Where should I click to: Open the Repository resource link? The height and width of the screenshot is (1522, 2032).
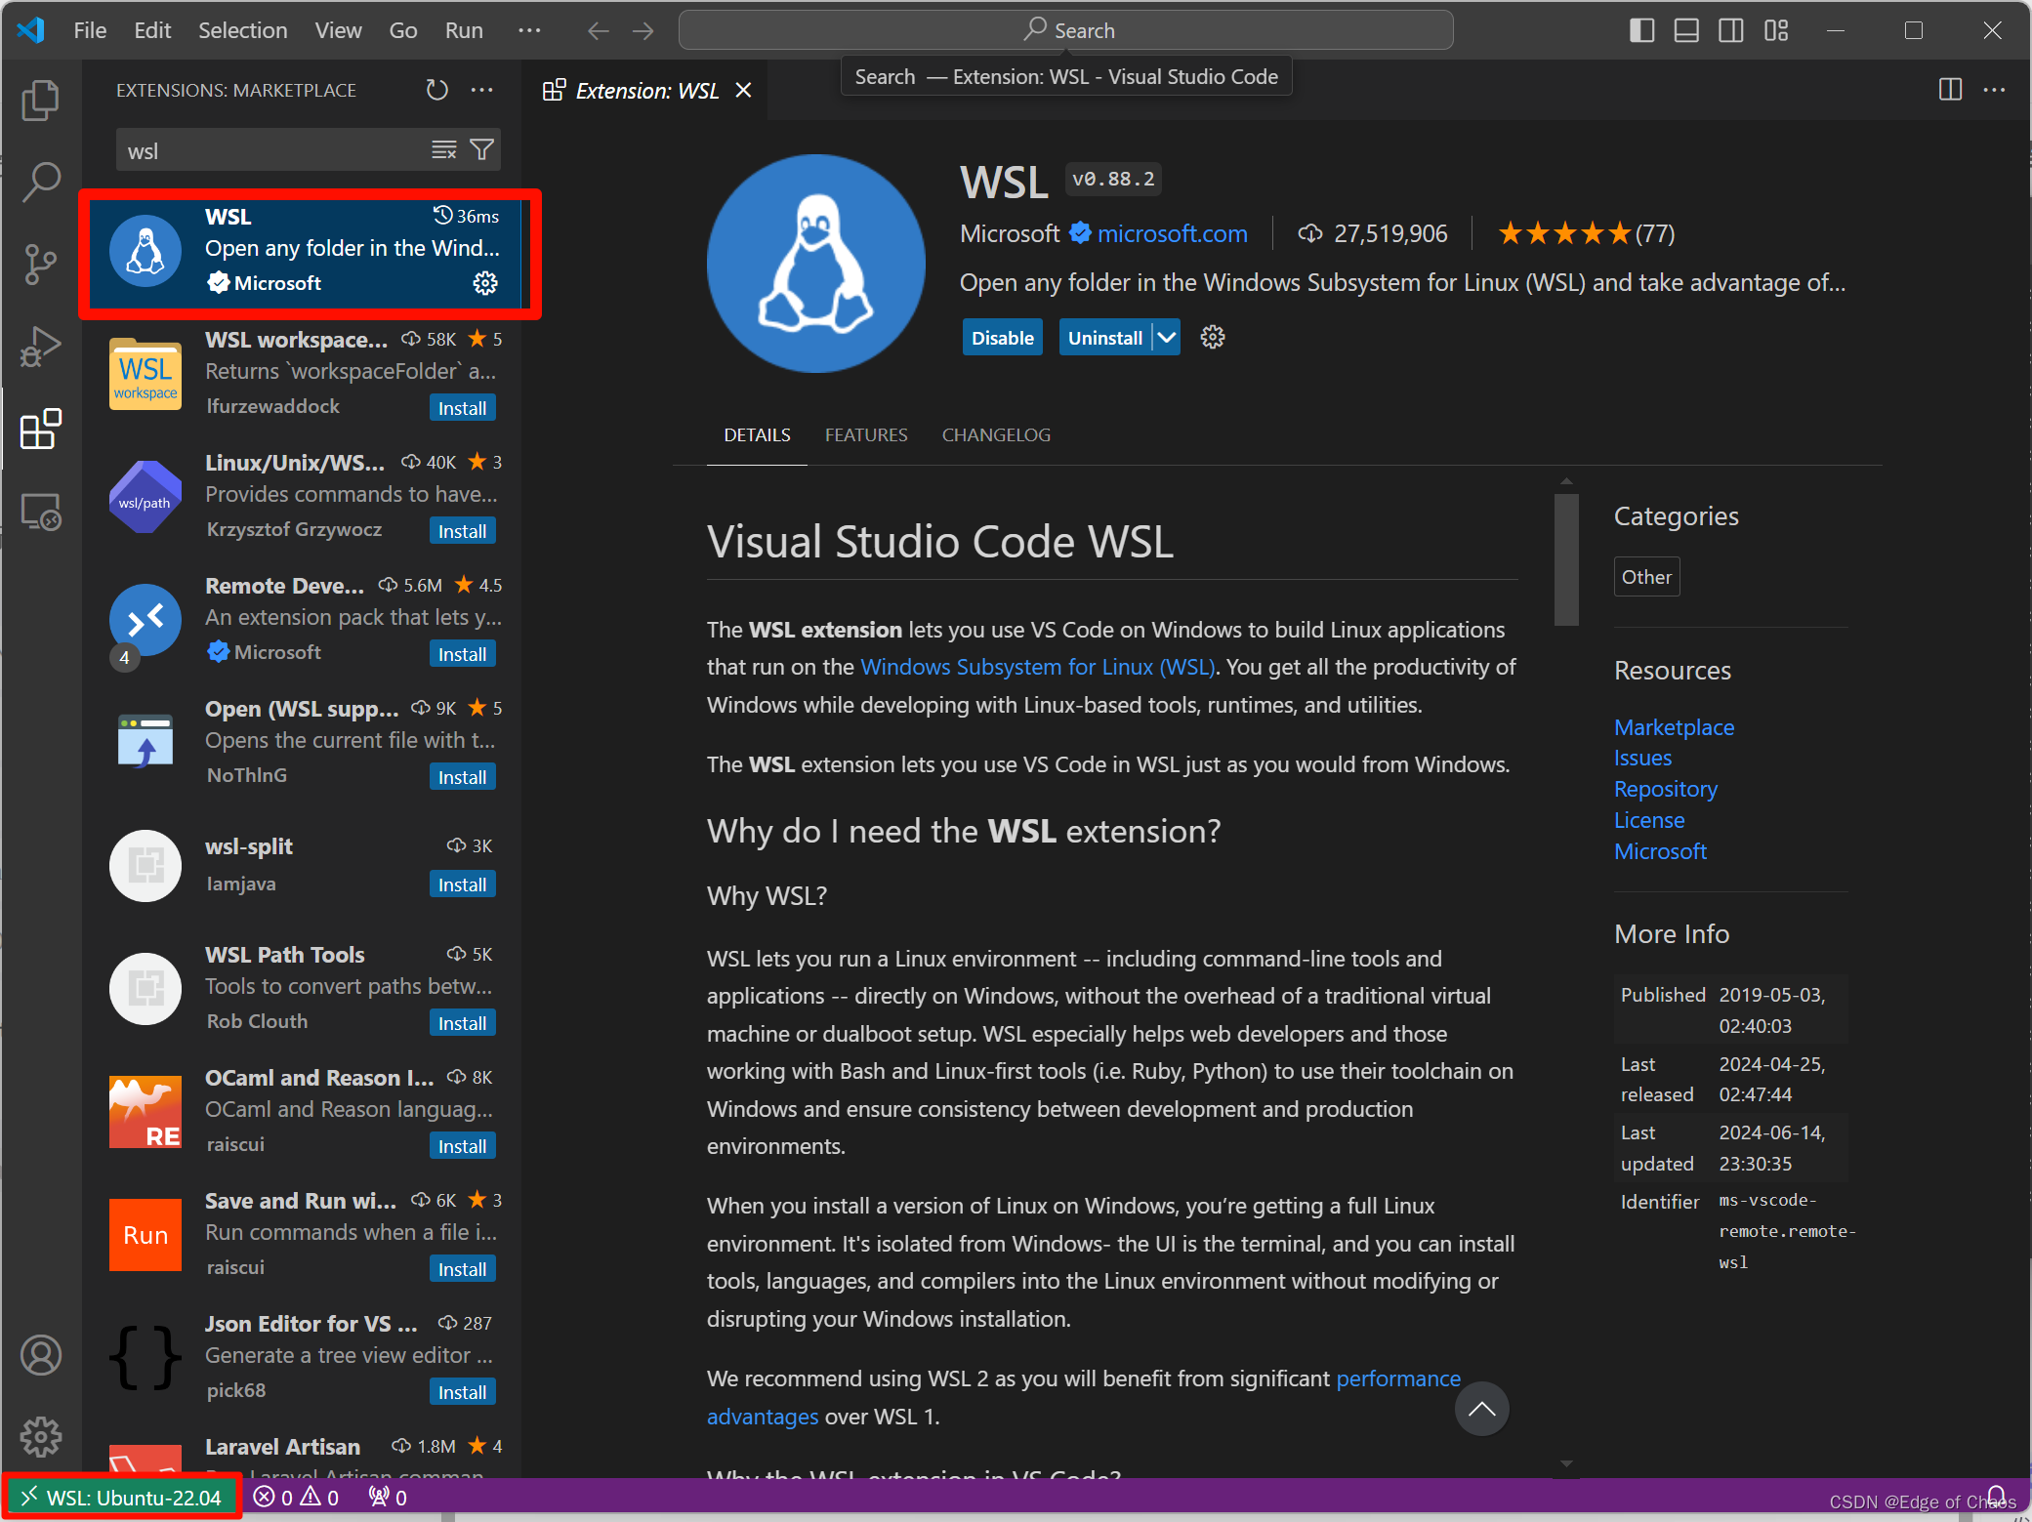1665,789
